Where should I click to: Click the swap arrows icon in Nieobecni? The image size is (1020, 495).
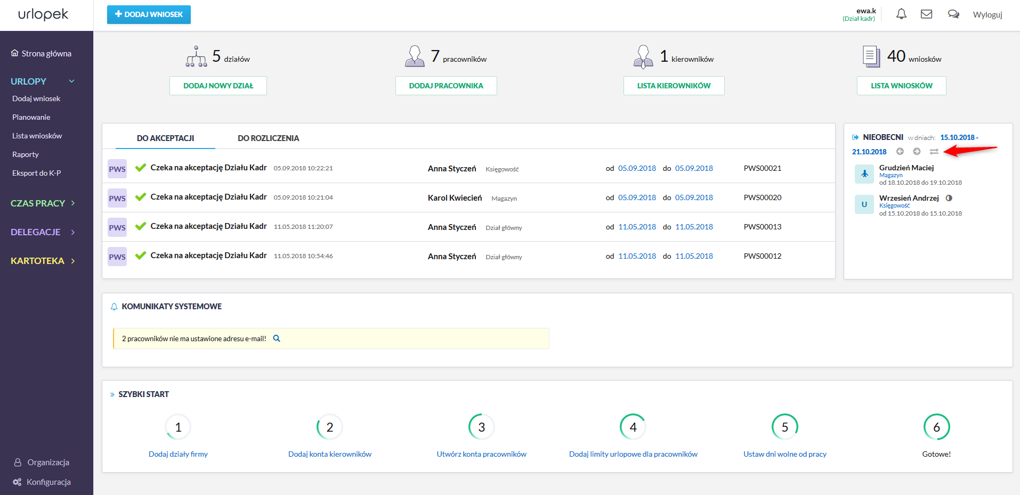click(x=934, y=152)
